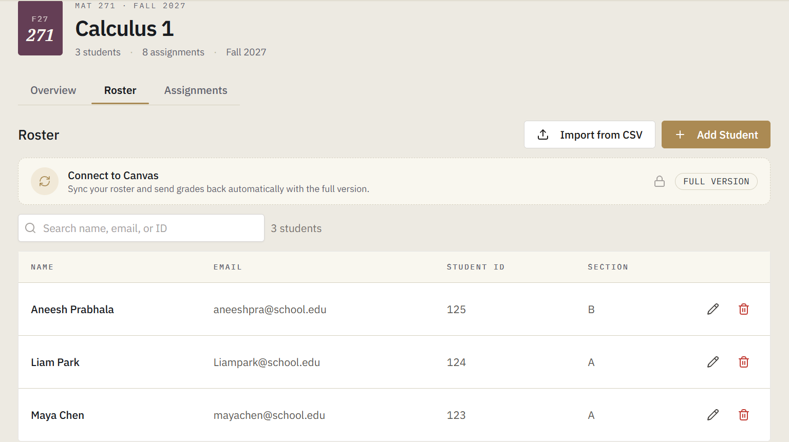The height and width of the screenshot is (442, 789).
Task: Click section A for Liam Park
Action: coord(591,362)
